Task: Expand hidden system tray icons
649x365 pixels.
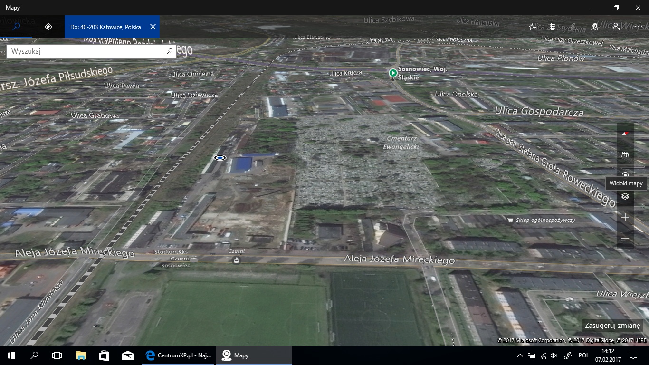Action: (520, 355)
